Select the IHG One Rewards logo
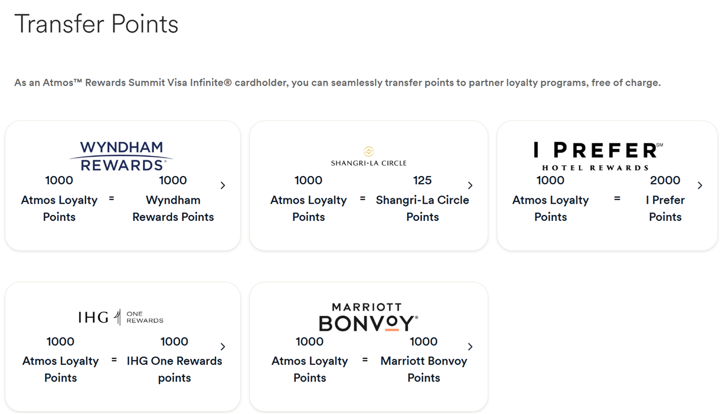Image resolution: width=722 pixels, height=414 pixels. point(122,316)
